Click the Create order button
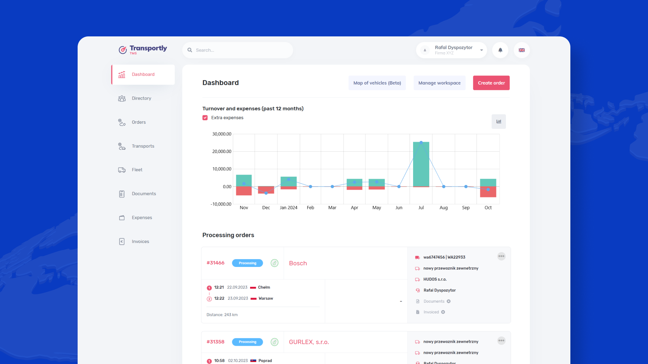This screenshot has height=364, width=648. tap(491, 83)
